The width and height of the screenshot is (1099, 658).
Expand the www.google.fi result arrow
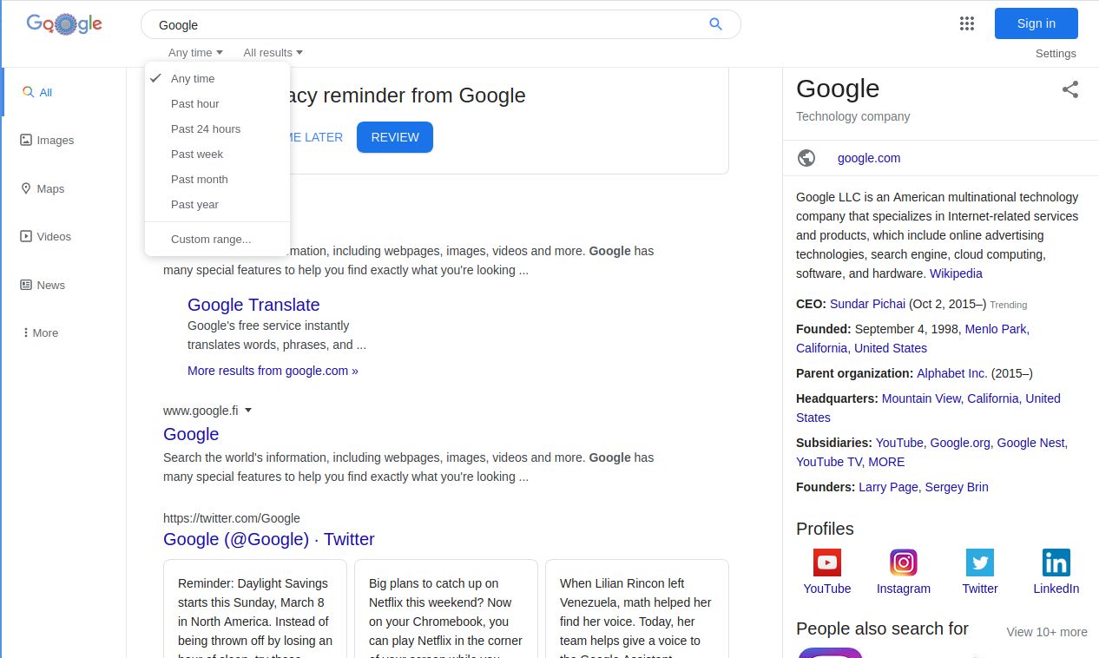point(248,411)
